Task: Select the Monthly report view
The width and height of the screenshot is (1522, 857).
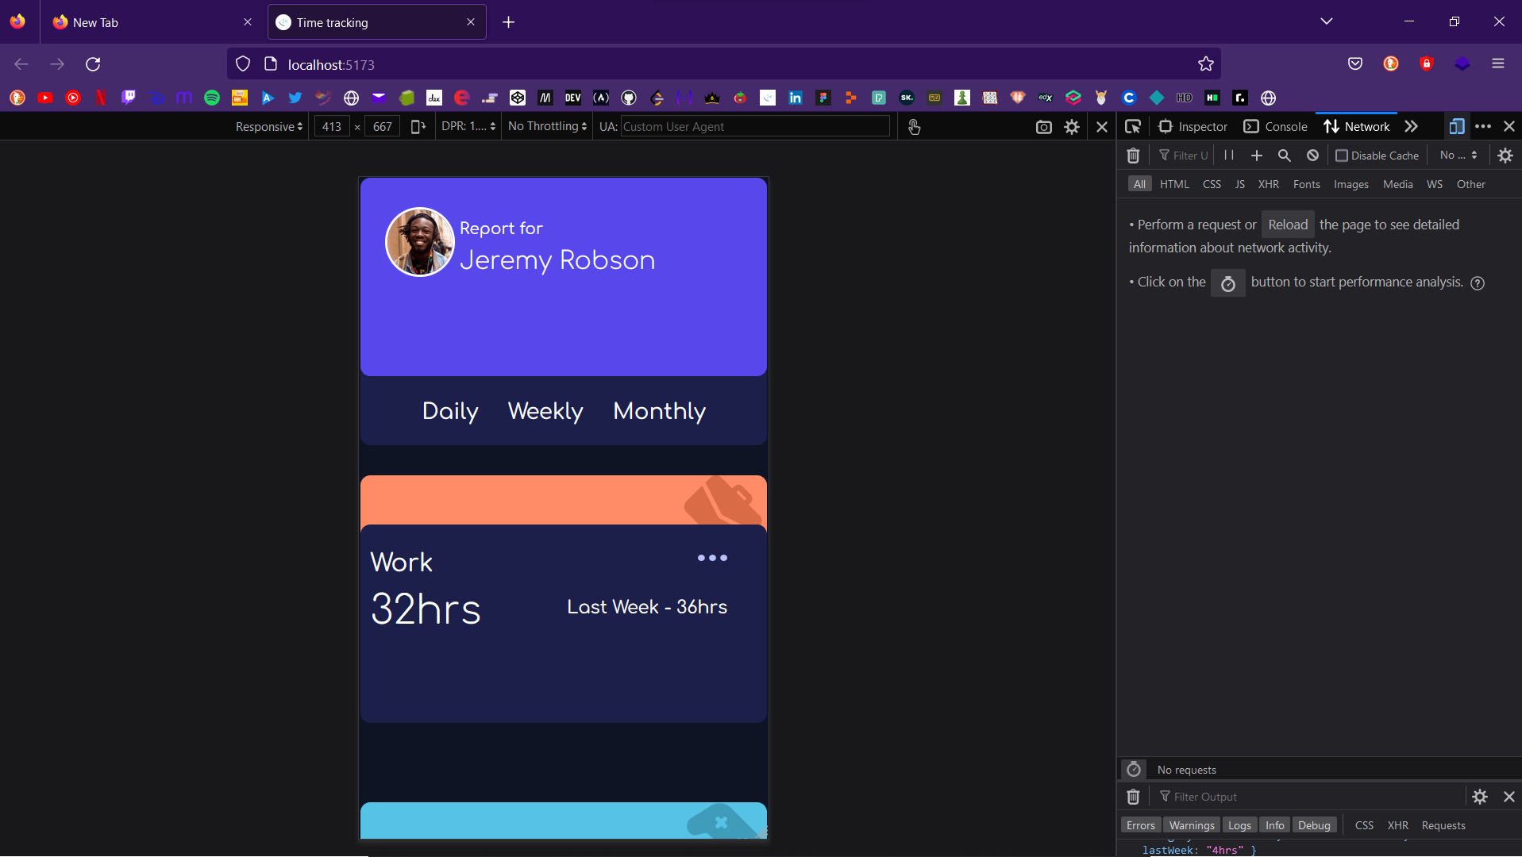Action: [659, 411]
